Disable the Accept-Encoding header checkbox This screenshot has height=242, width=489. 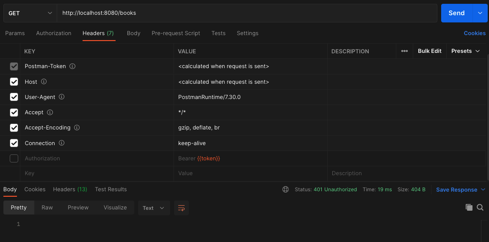[14, 127]
